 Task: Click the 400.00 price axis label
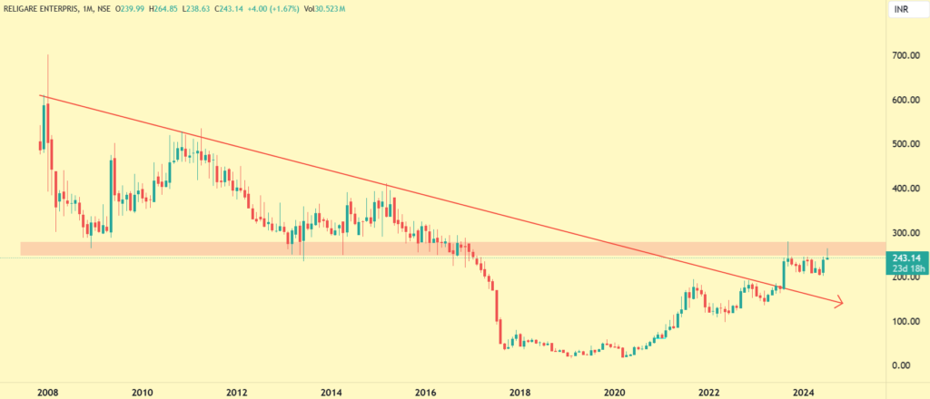[x=905, y=189]
